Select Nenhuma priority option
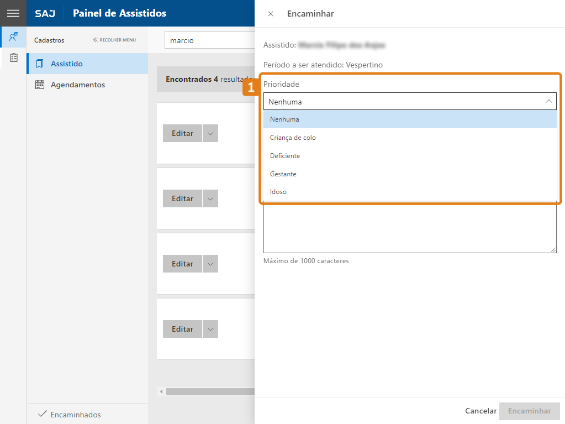Screen dimensions: 565x424 (410, 119)
